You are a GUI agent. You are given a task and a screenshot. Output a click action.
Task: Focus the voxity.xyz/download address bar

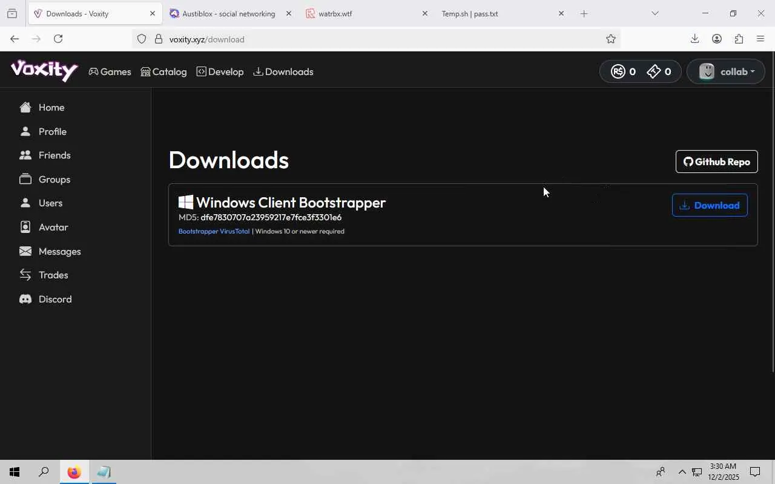click(x=377, y=39)
